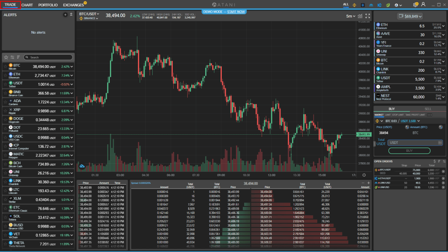The image size is (448, 252).
Task: Favorite DOGE with its star
Action: coord(5,120)
